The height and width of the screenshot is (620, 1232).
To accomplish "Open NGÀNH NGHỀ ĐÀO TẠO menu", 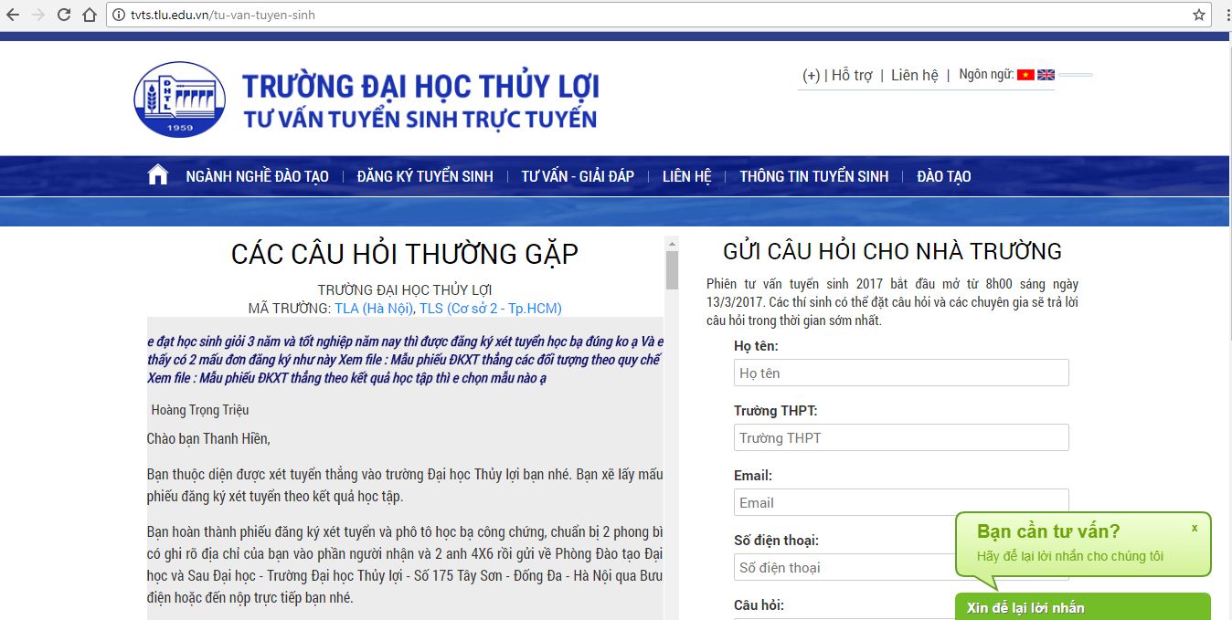I will click(x=257, y=176).
